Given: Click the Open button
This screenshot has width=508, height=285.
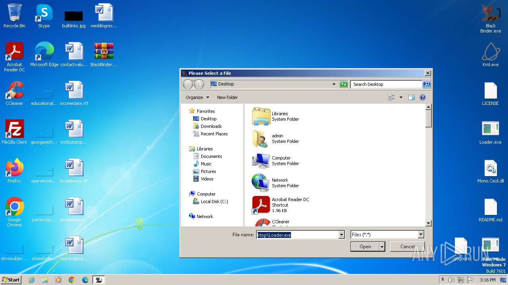Looking at the screenshot, I should pos(365,246).
